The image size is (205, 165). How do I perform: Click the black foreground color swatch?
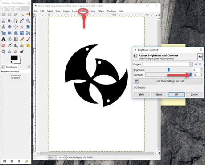pos(14,58)
